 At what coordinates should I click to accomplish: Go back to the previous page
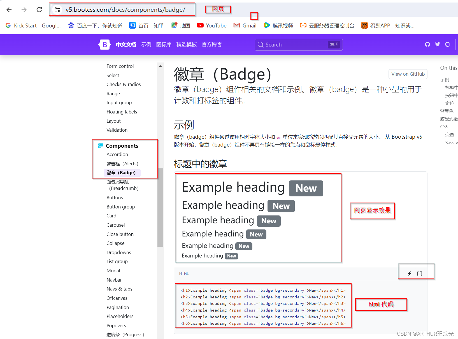click(9, 9)
